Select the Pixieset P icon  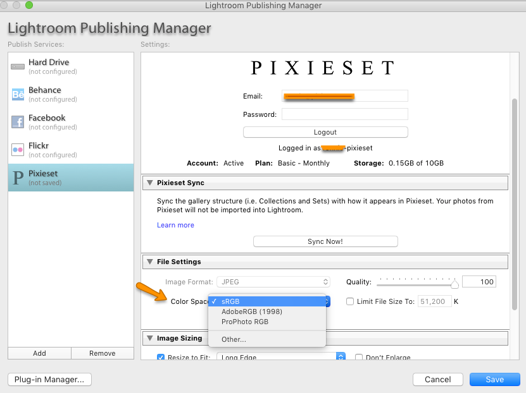(x=18, y=178)
